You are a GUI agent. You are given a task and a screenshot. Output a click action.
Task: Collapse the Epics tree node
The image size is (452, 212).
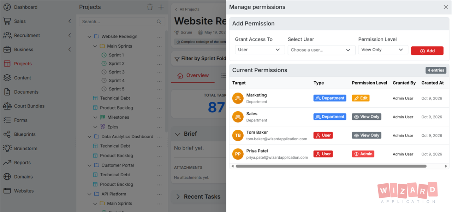click(x=95, y=127)
